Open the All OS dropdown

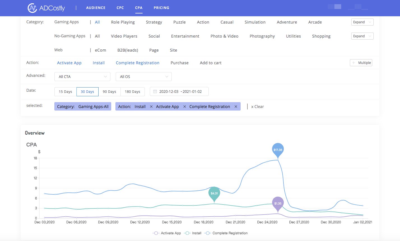[143, 77]
